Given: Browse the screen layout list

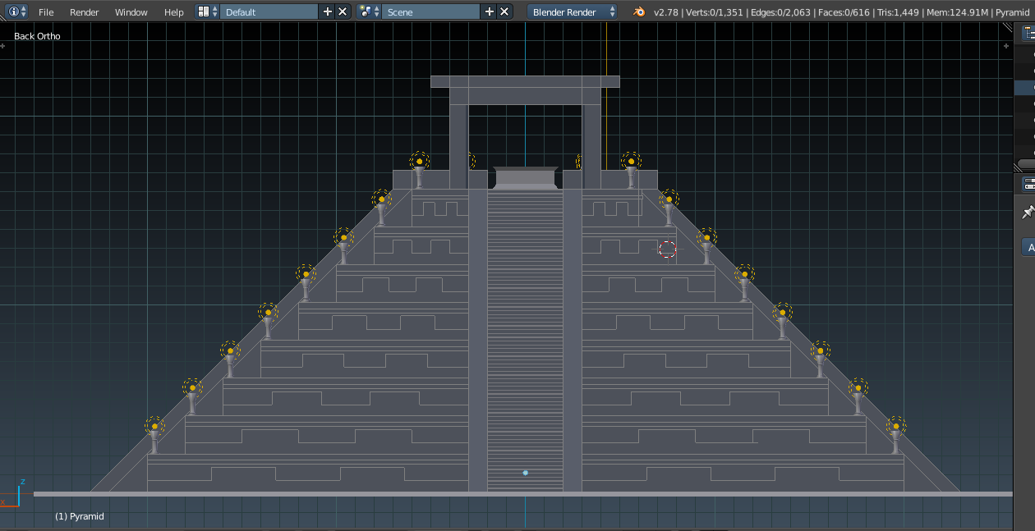Looking at the screenshot, I should pyautogui.click(x=207, y=11).
